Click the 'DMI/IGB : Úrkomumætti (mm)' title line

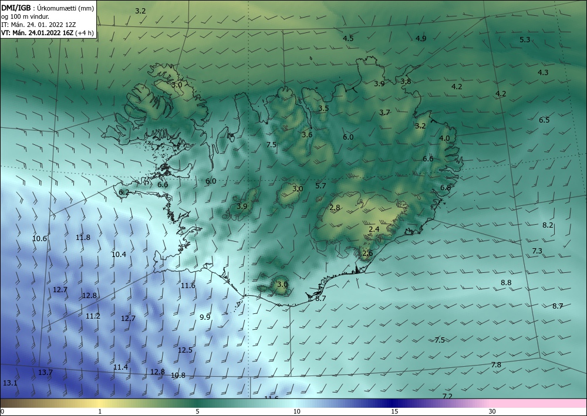[48, 8]
